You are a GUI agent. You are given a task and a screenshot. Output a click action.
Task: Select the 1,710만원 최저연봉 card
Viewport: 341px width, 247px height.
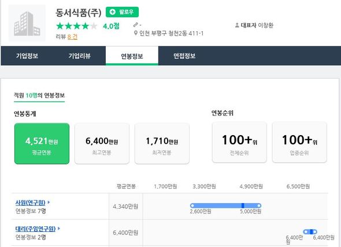click(162, 144)
